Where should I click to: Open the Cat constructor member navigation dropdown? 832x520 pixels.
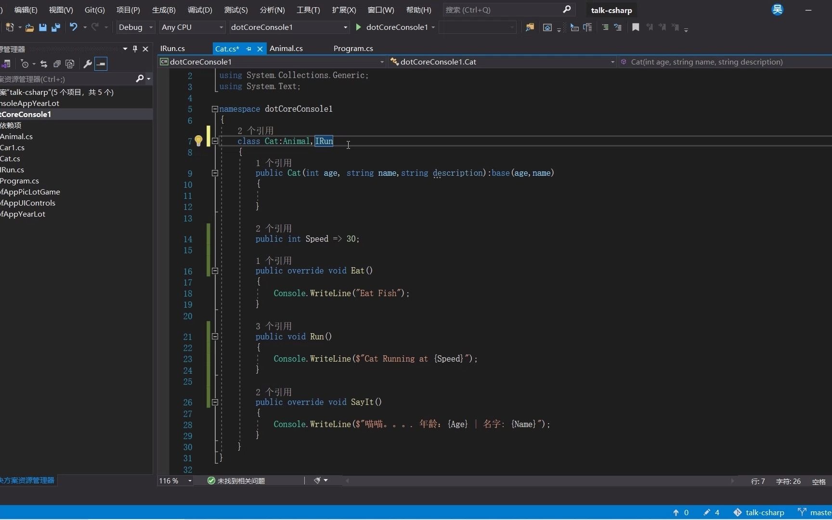pyautogui.click(x=725, y=62)
